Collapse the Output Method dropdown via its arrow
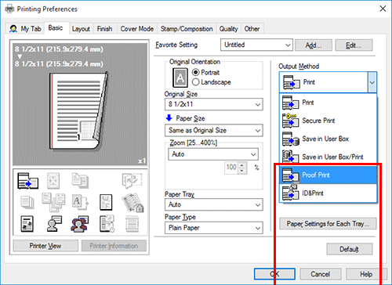The image size is (392, 285). point(372,82)
